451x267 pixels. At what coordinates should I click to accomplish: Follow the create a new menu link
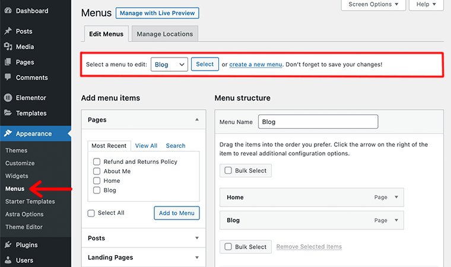(256, 65)
